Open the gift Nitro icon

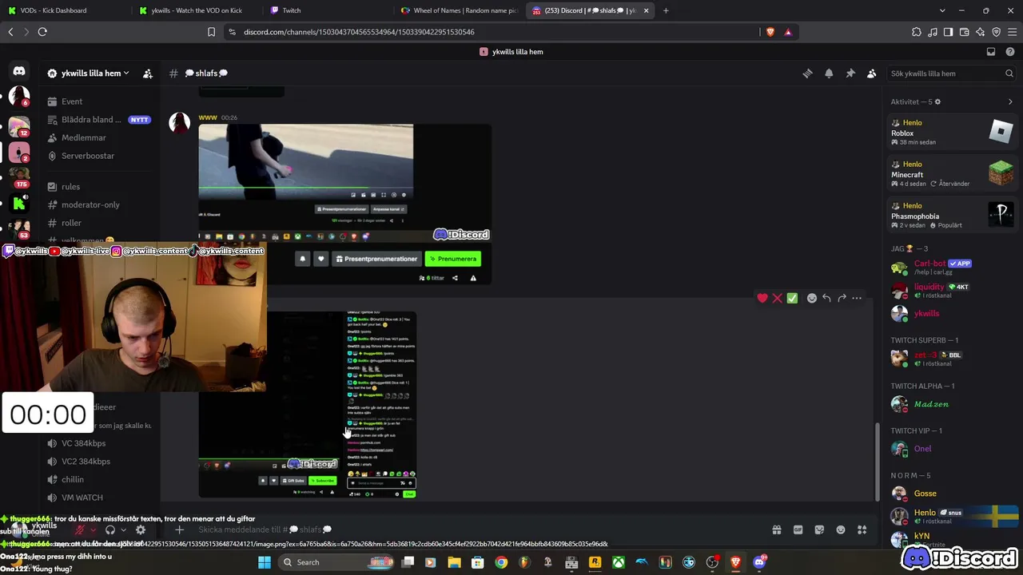776,529
